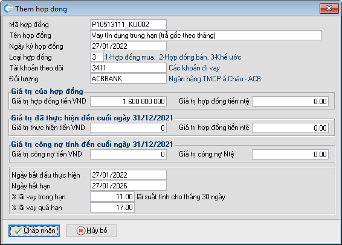Confirm with the Chấp nhận button
Image resolution: width=342 pixels, height=245 pixels.
(34, 231)
